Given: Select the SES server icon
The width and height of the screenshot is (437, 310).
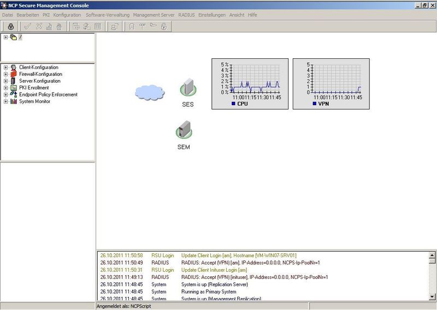Looking at the screenshot, I should click(x=188, y=87).
